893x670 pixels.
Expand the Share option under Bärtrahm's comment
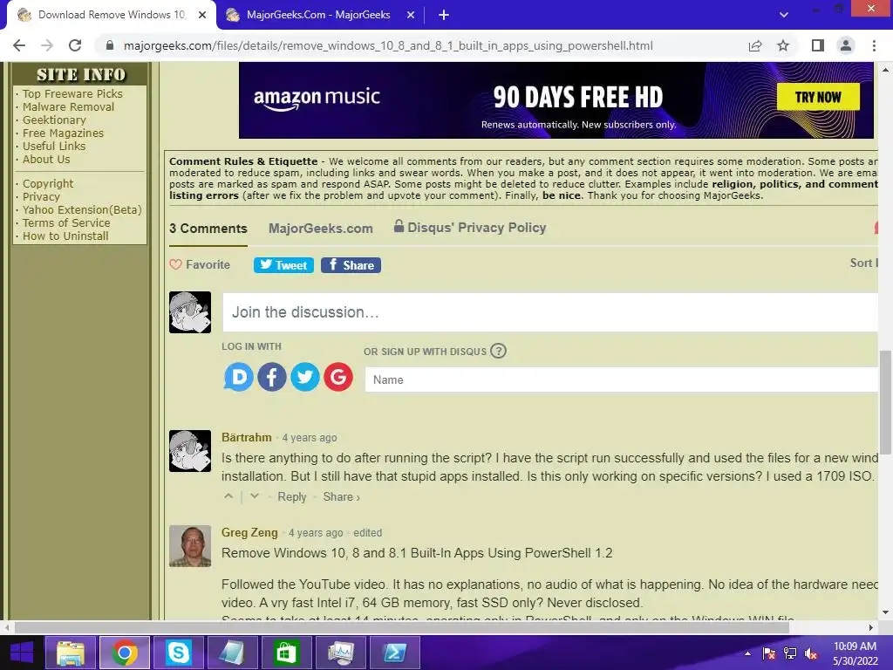pos(341,496)
